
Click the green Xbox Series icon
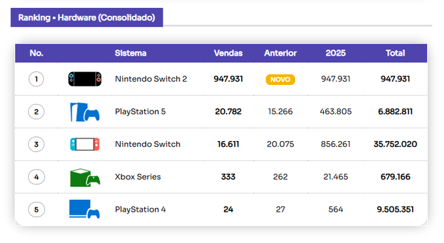tap(85, 178)
